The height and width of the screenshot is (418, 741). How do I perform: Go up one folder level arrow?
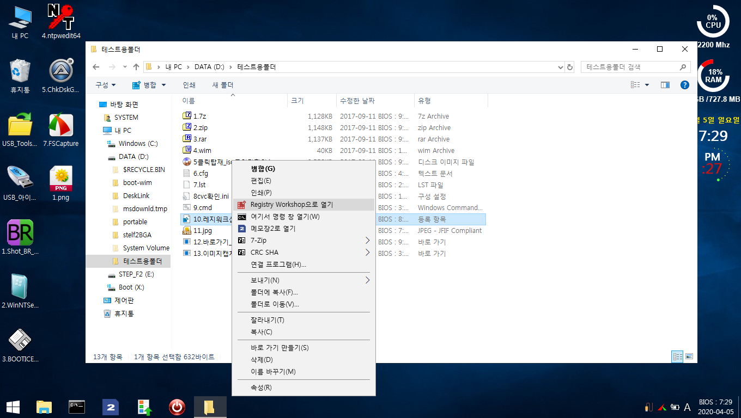(x=136, y=67)
